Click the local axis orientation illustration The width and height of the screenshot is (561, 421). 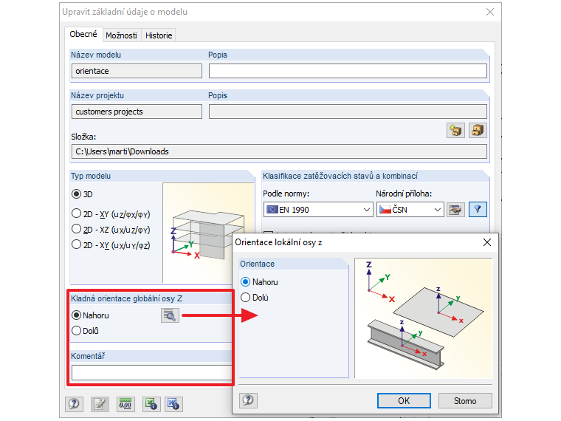tap(424, 318)
